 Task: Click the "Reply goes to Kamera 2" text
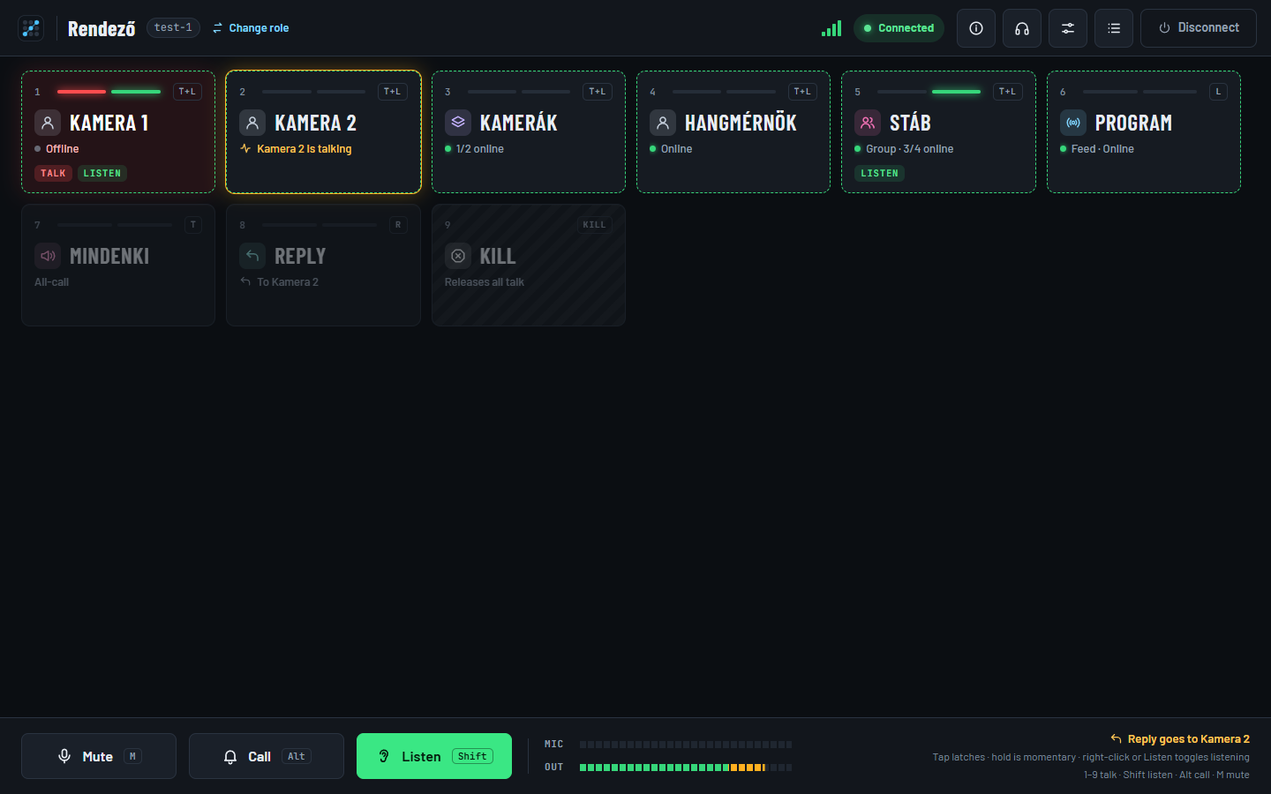coord(1189,739)
